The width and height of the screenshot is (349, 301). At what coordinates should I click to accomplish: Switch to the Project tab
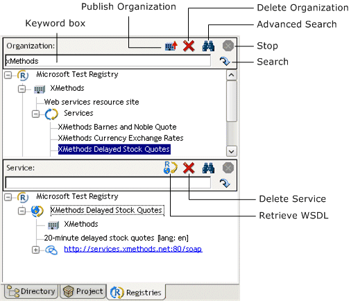pos(83,291)
